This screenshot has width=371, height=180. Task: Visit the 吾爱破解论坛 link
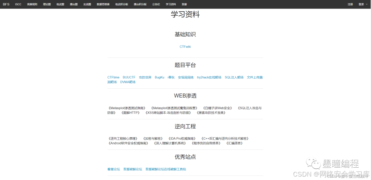[133, 169]
